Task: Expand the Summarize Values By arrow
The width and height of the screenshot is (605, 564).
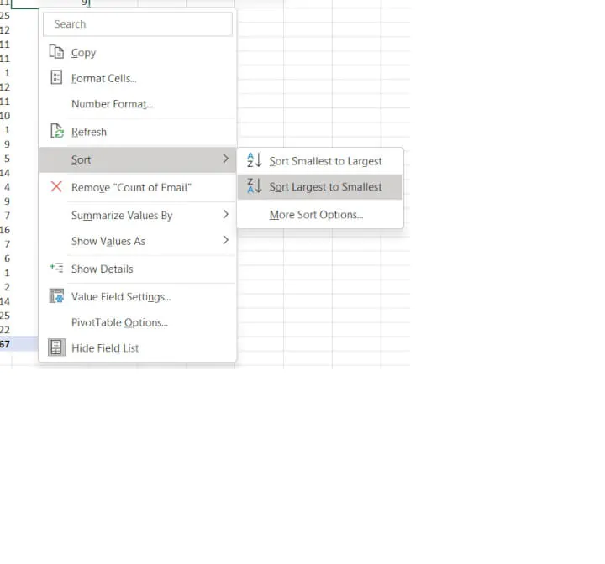Action: coord(226,214)
